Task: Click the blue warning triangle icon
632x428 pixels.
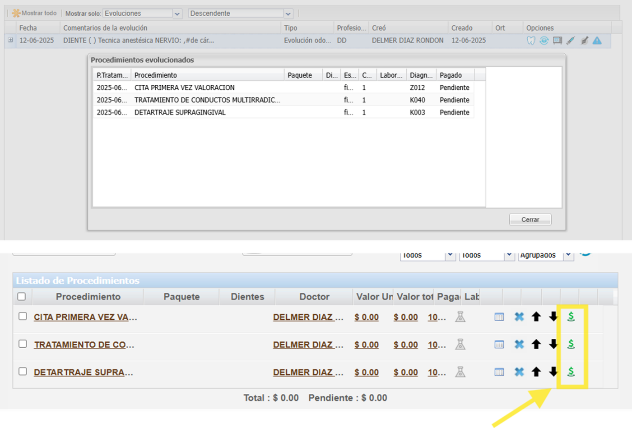Action: click(597, 41)
